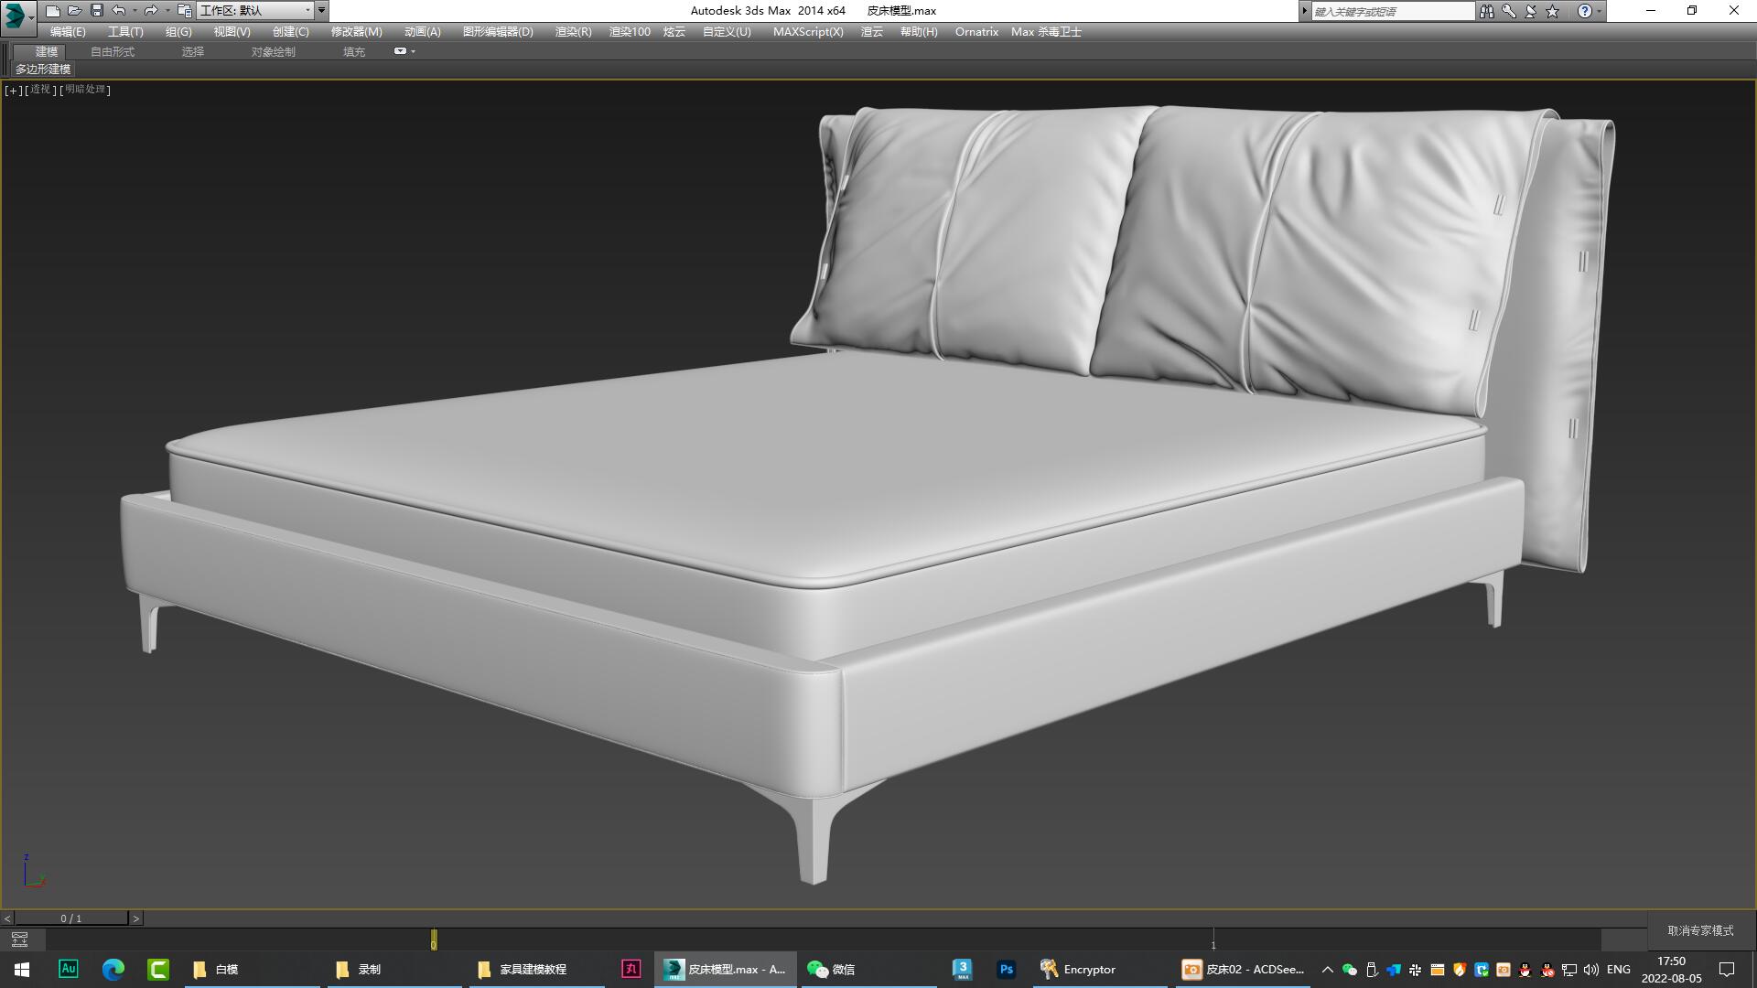This screenshot has height=988, width=1757.
Task: Expand hidden system tray icons chevron
Action: click(x=1327, y=970)
